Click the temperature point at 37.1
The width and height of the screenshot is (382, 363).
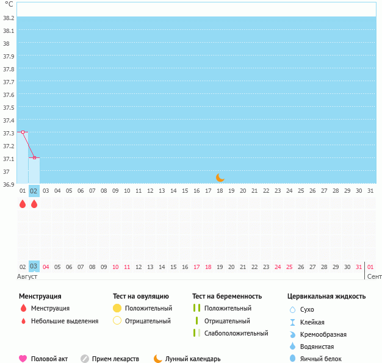click(34, 157)
